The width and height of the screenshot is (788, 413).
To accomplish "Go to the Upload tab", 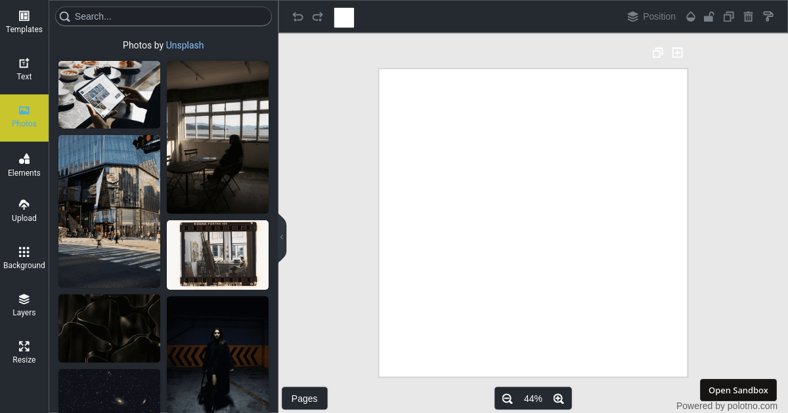I will 24,211.
